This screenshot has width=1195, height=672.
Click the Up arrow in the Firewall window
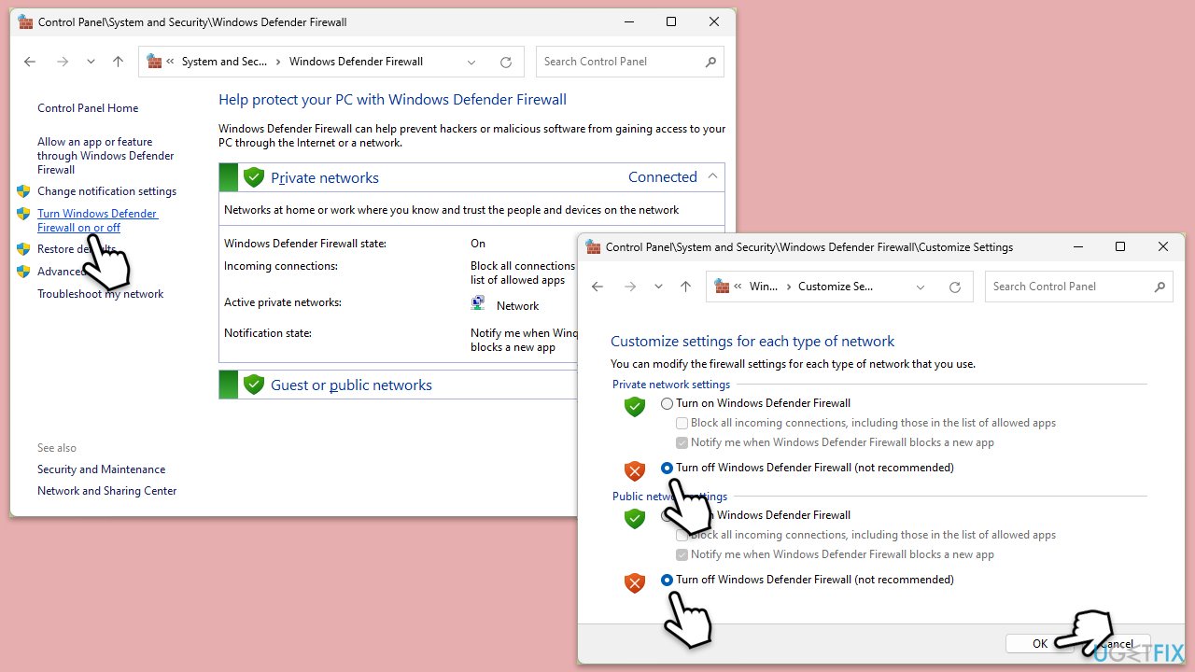[118, 62]
